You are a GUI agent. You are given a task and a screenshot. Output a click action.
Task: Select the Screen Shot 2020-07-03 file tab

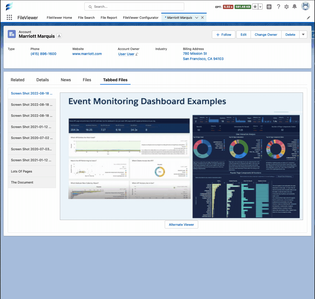(x=32, y=149)
